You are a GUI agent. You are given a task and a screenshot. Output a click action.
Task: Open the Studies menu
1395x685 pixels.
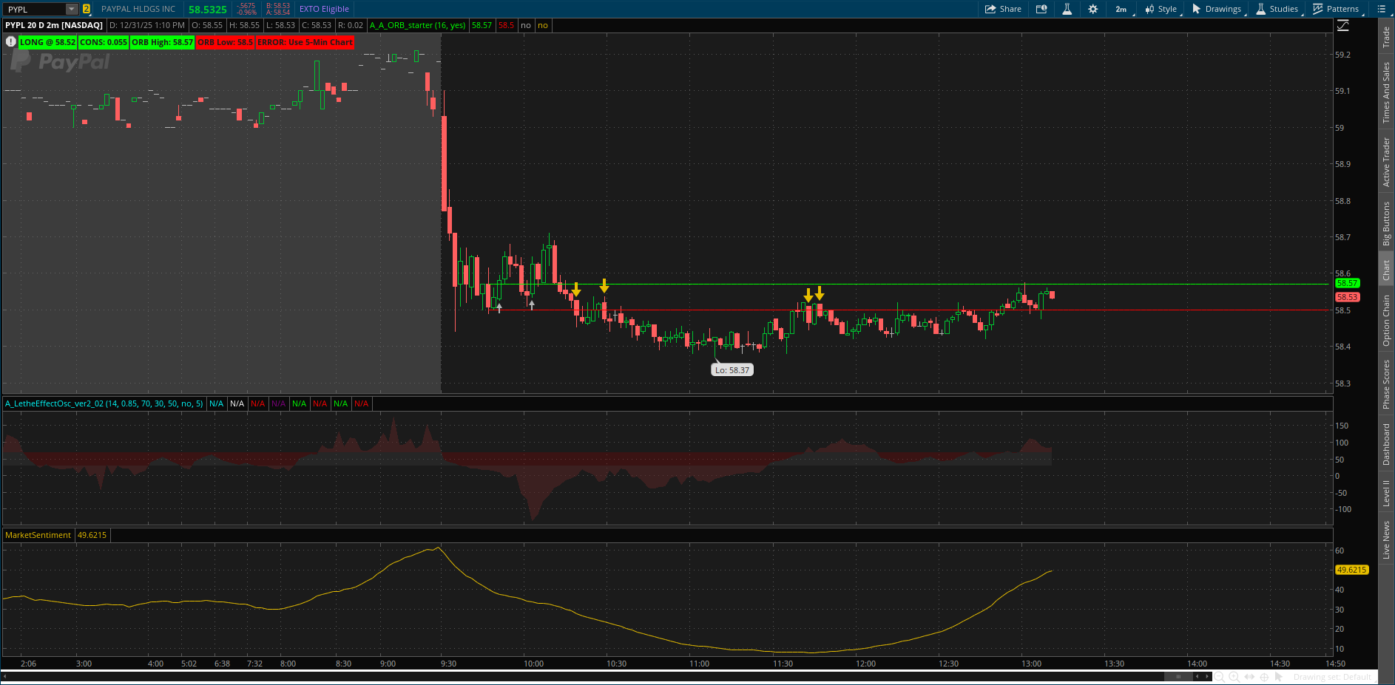1277,9
